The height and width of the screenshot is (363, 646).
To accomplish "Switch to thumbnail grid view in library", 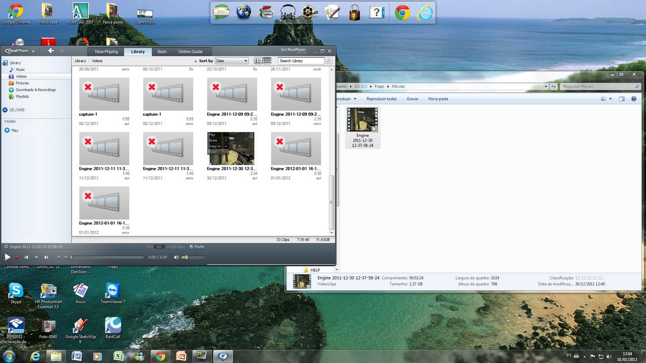I will point(267,61).
